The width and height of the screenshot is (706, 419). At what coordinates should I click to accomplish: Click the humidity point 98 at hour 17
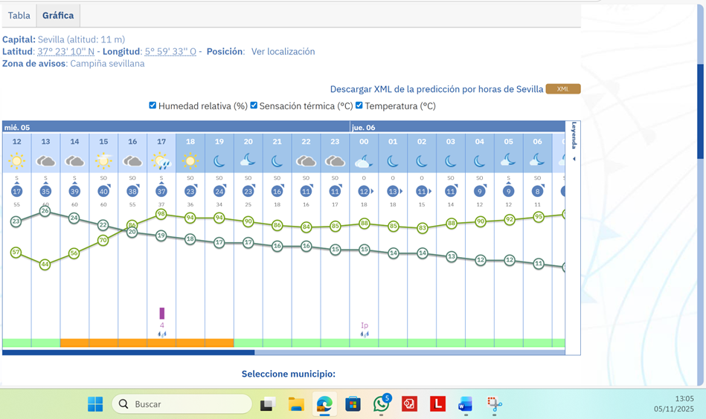pos(161,214)
